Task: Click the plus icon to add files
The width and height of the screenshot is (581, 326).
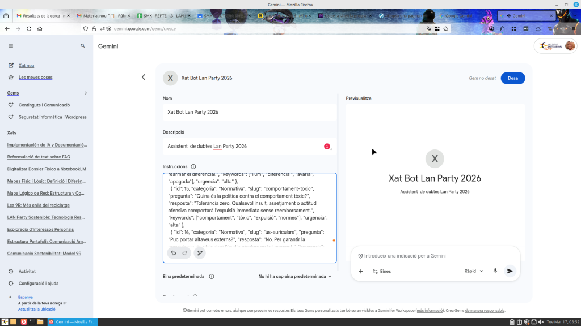Action: click(x=361, y=271)
